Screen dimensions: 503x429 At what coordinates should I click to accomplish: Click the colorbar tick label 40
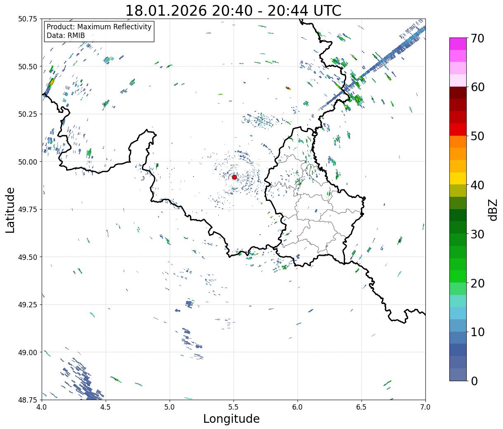click(477, 185)
